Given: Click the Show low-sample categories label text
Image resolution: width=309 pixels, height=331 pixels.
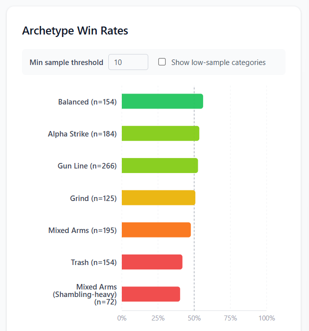Looking at the screenshot, I should [218, 62].
